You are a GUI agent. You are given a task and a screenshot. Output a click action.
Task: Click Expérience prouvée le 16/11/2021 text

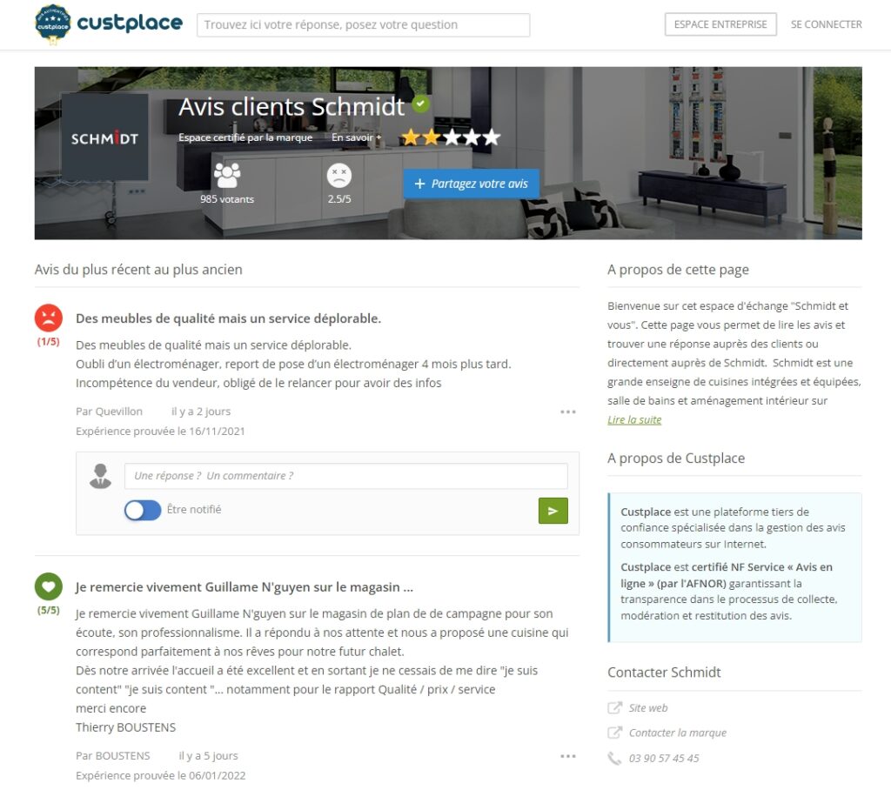coord(160,432)
